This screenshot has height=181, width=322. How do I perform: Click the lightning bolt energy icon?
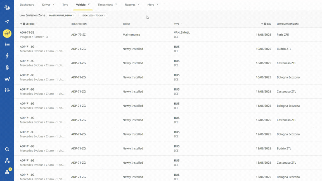pos(7,56)
